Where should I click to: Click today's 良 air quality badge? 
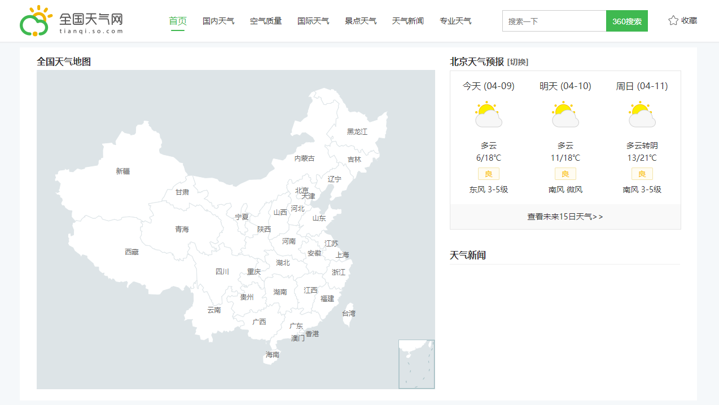(x=488, y=174)
